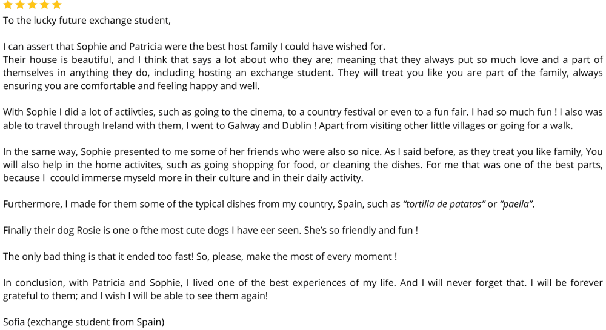Click the fourth gold rating star

[x=44, y=5]
